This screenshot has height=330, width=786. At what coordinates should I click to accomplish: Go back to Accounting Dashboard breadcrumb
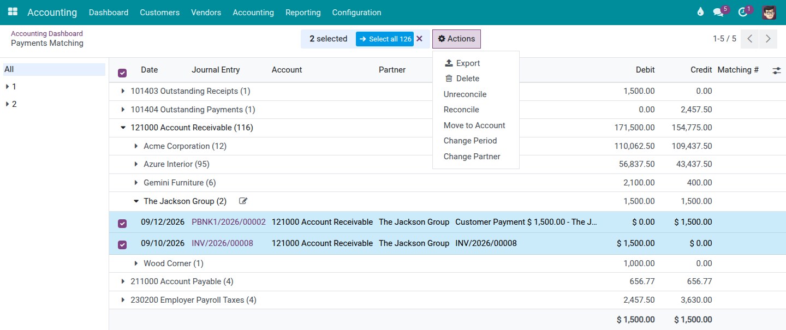[47, 33]
